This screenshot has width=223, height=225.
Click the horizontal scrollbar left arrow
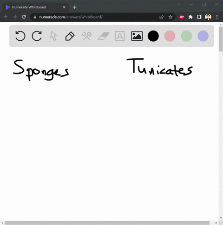point(2,223)
